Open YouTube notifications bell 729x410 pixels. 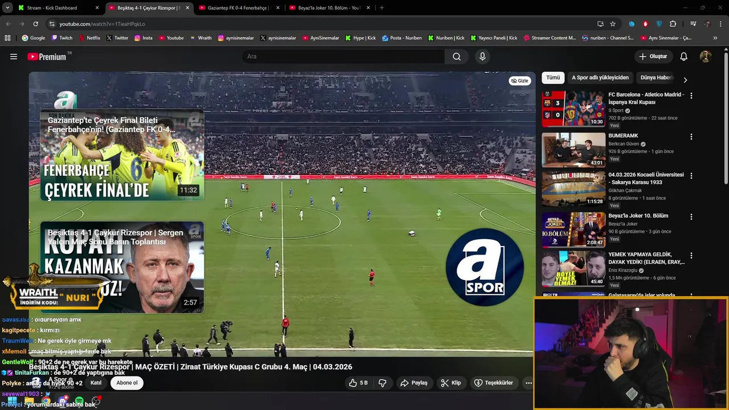click(684, 56)
